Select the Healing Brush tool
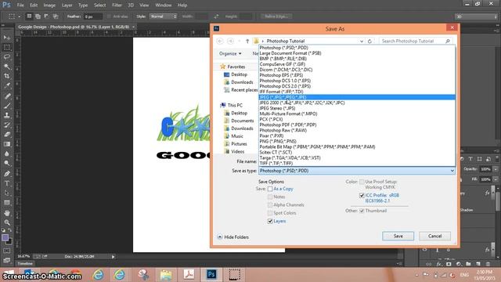 pos(7,96)
